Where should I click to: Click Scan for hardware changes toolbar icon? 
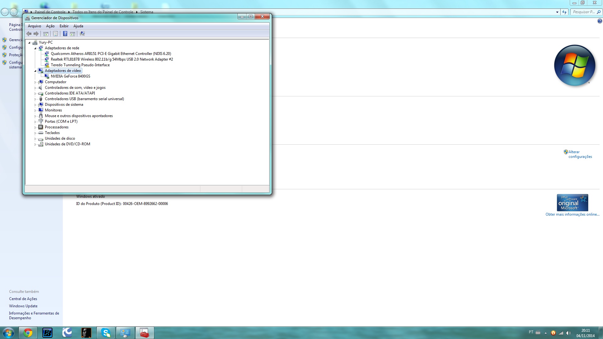point(82,34)
